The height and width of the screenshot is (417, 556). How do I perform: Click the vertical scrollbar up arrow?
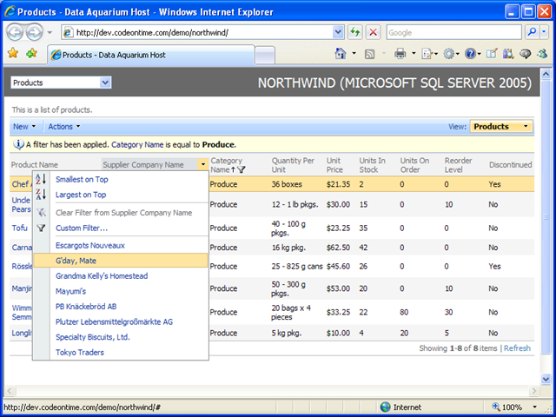tap(546, 74)
